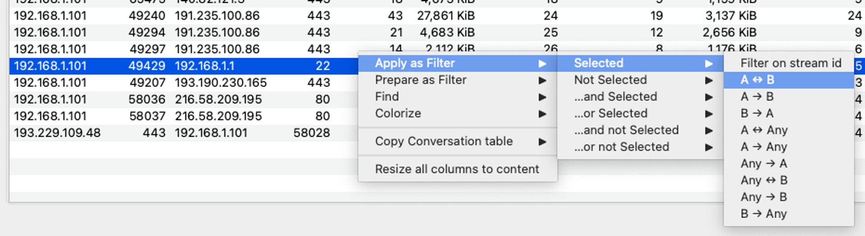
Task: Click the A → Any entry
Action: [x=764, y=147]
